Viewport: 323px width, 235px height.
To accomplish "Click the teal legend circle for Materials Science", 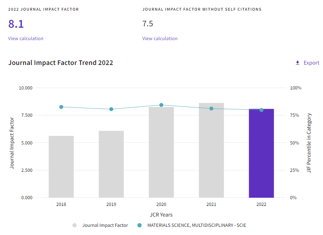I will (139, 225).
